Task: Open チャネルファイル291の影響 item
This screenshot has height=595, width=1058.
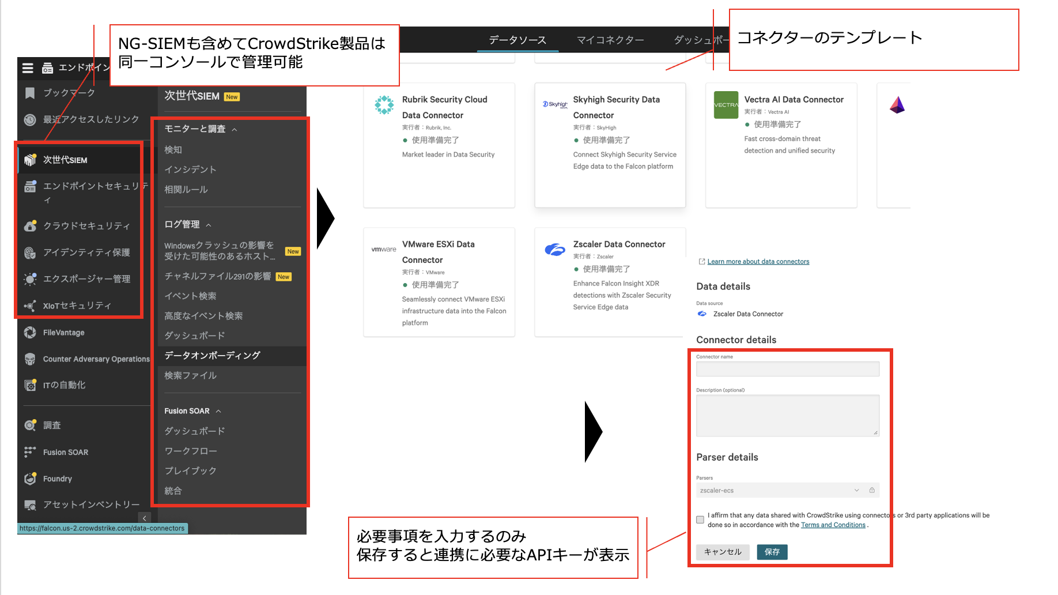Action: tap(218, 276)
